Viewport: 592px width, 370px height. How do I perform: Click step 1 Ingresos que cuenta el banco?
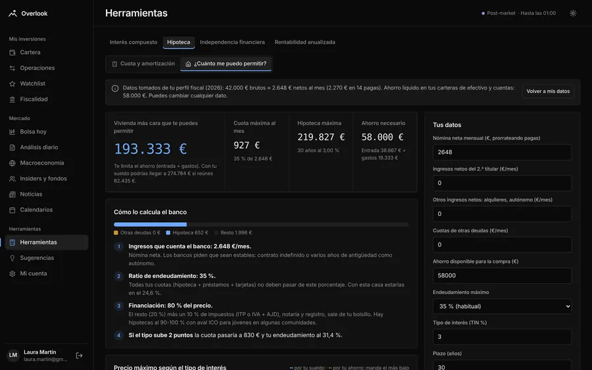(189, 246)
